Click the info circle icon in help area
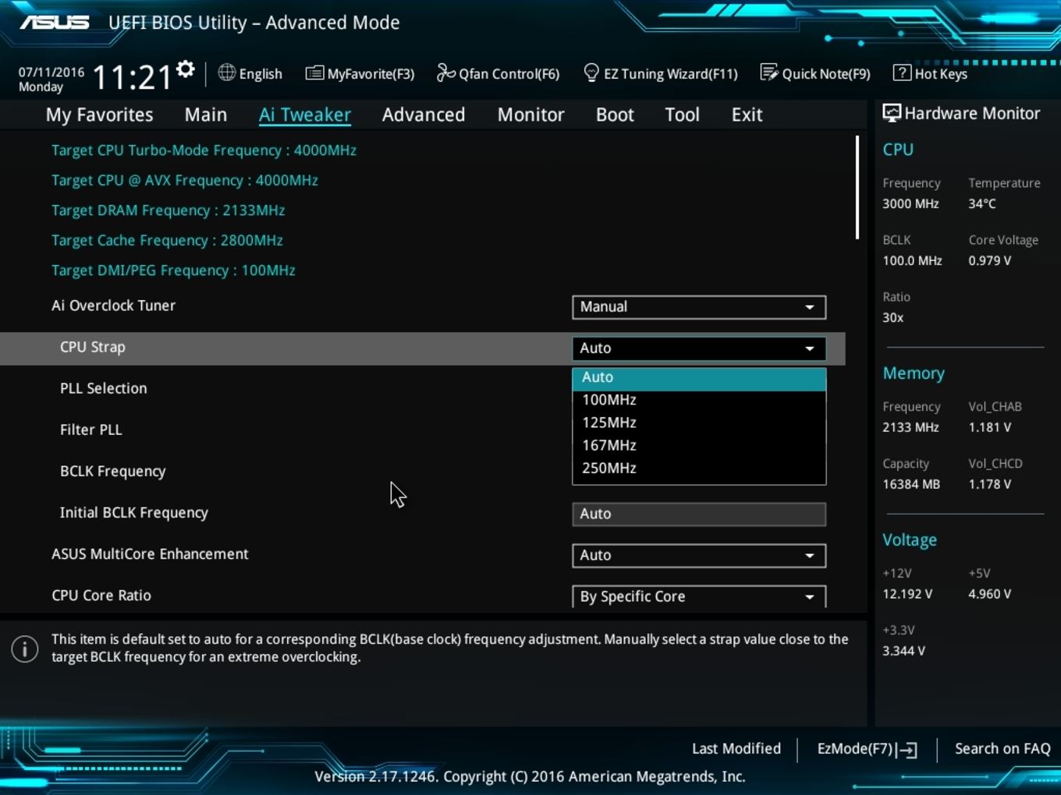Image resolution: width=1061 pixels, height=795 pixels. [x=25, y=648]
